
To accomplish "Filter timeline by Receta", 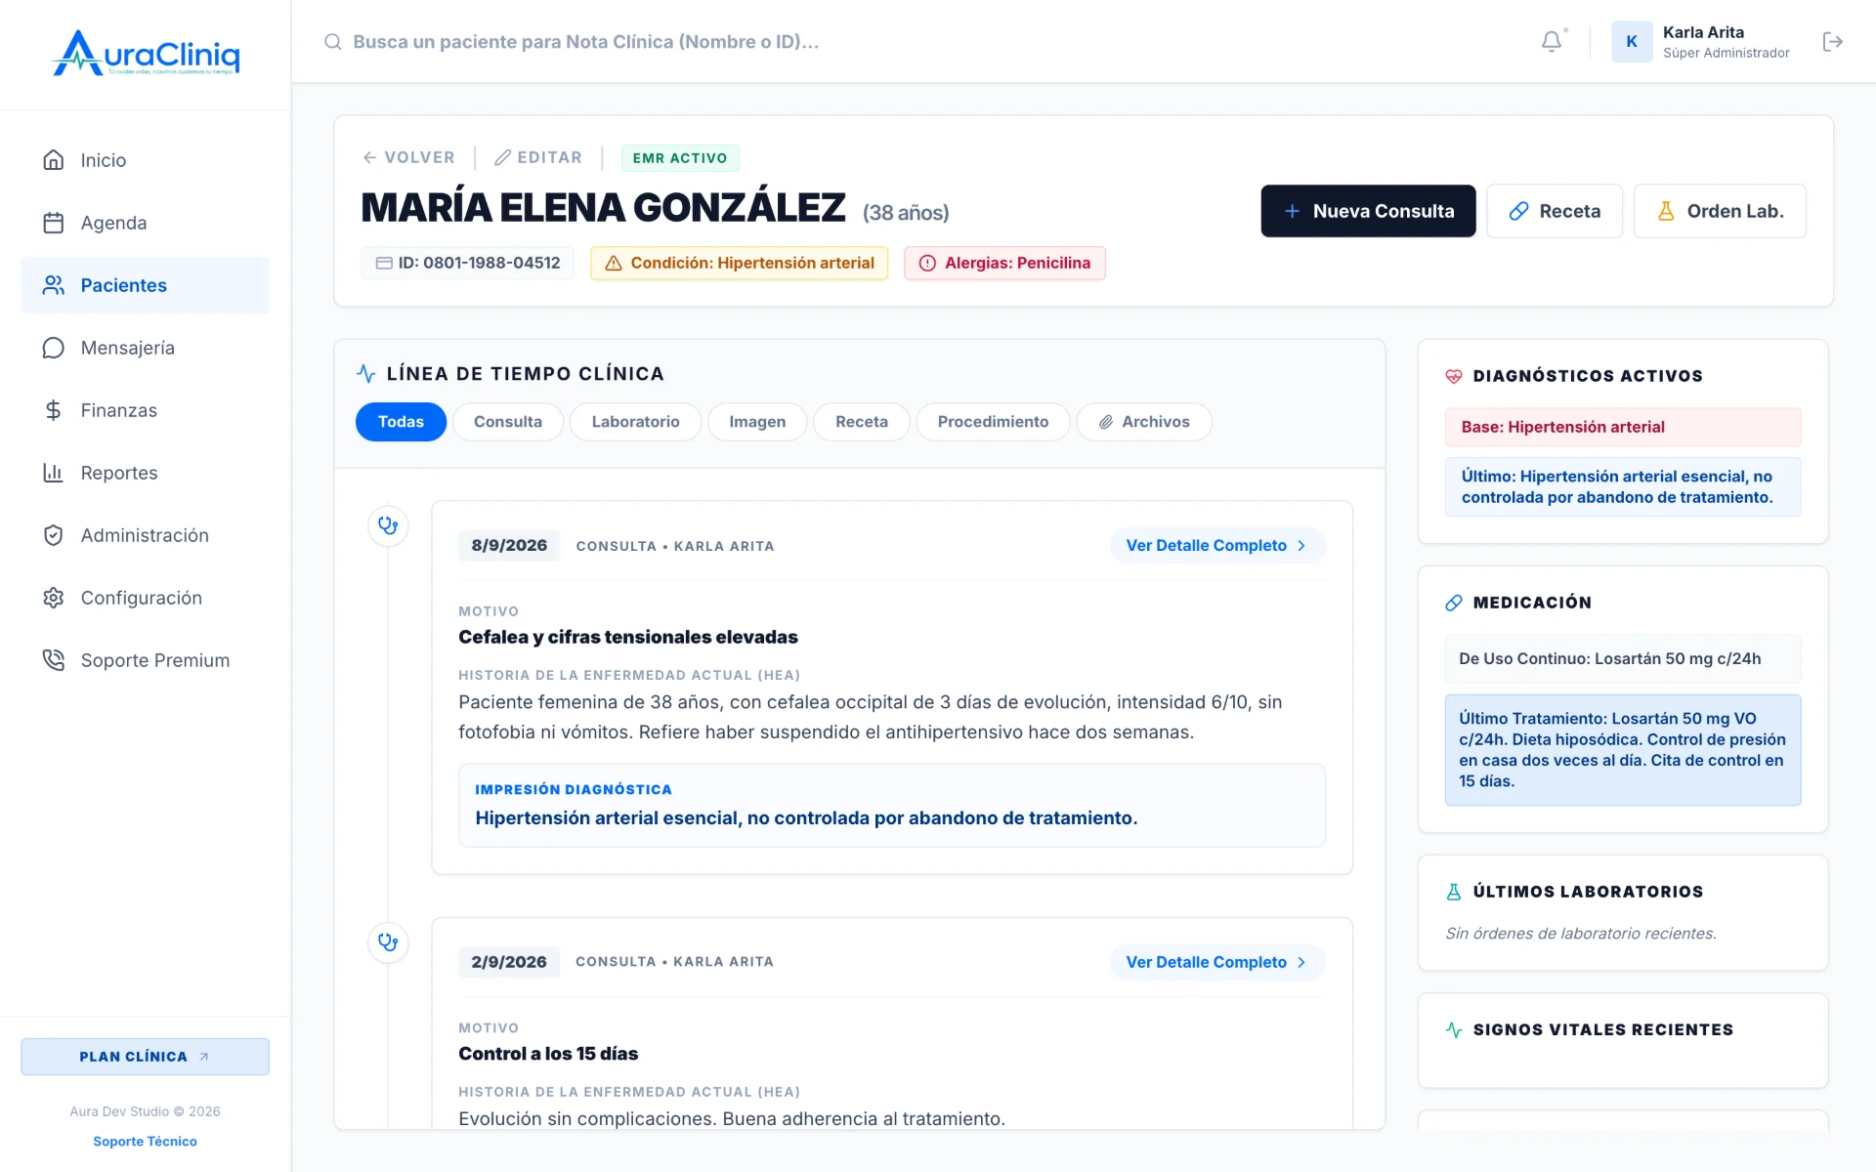I will click(862, 422).
